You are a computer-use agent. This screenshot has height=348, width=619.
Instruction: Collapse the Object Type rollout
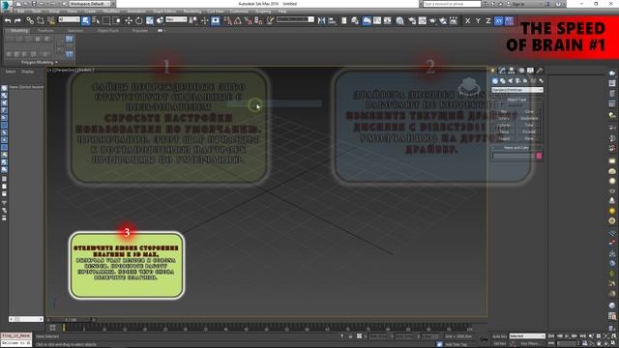point(516,100)
